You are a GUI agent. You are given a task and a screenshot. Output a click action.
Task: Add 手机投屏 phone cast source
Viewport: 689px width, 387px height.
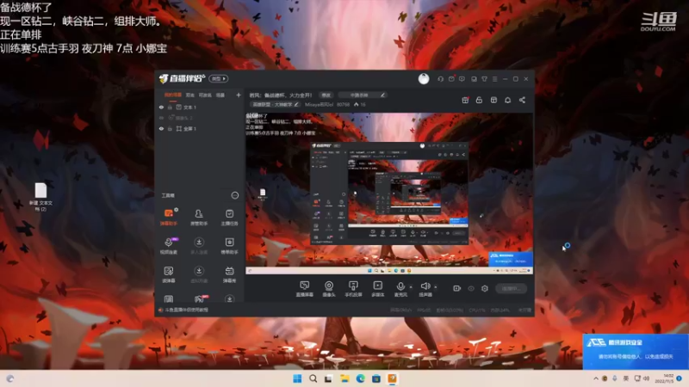pos(353,289)
